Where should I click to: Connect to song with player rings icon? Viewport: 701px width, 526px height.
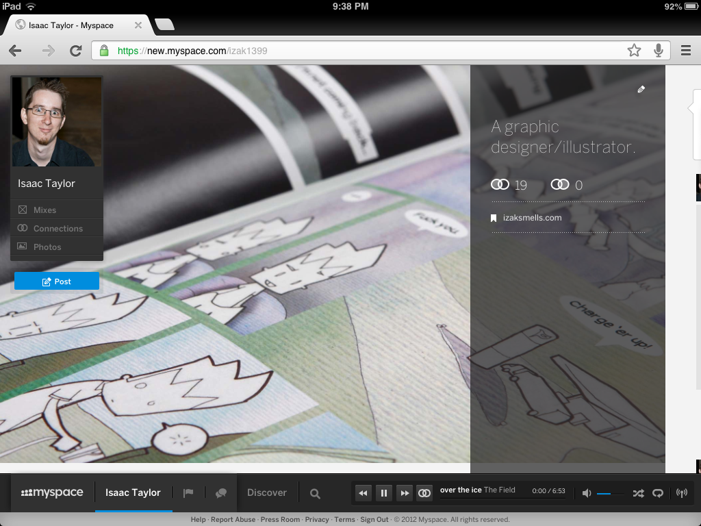click(424, 493)
